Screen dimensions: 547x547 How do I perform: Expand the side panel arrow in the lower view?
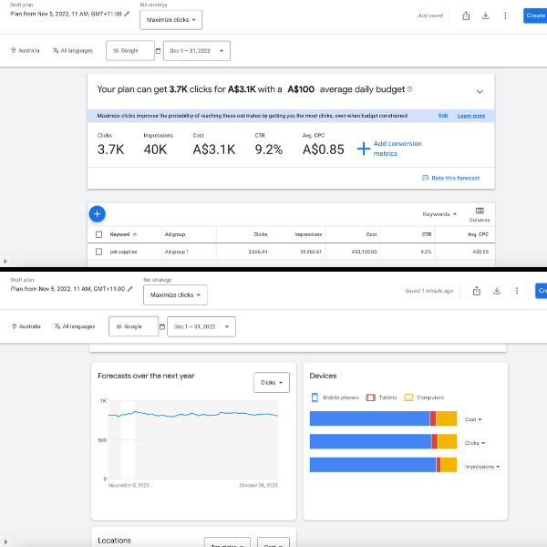click(x=5, y=541)
